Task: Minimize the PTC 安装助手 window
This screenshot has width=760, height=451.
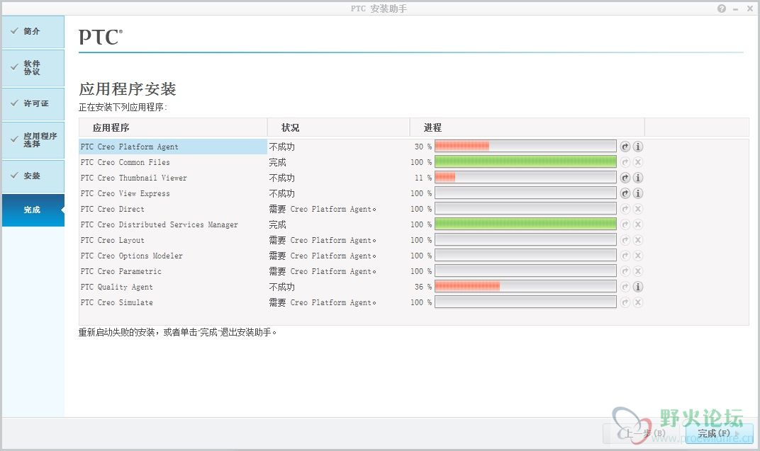Action: (735, 8)
